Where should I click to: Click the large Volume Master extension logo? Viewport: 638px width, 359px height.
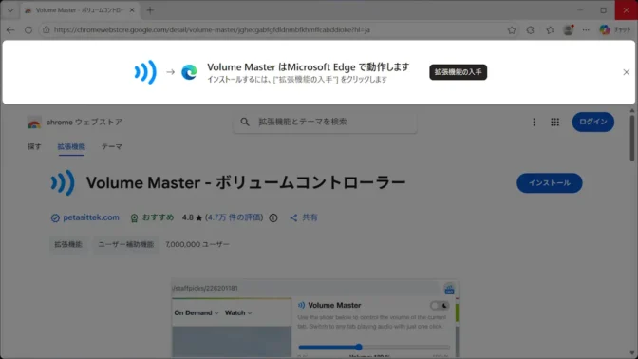click(63, 182)
